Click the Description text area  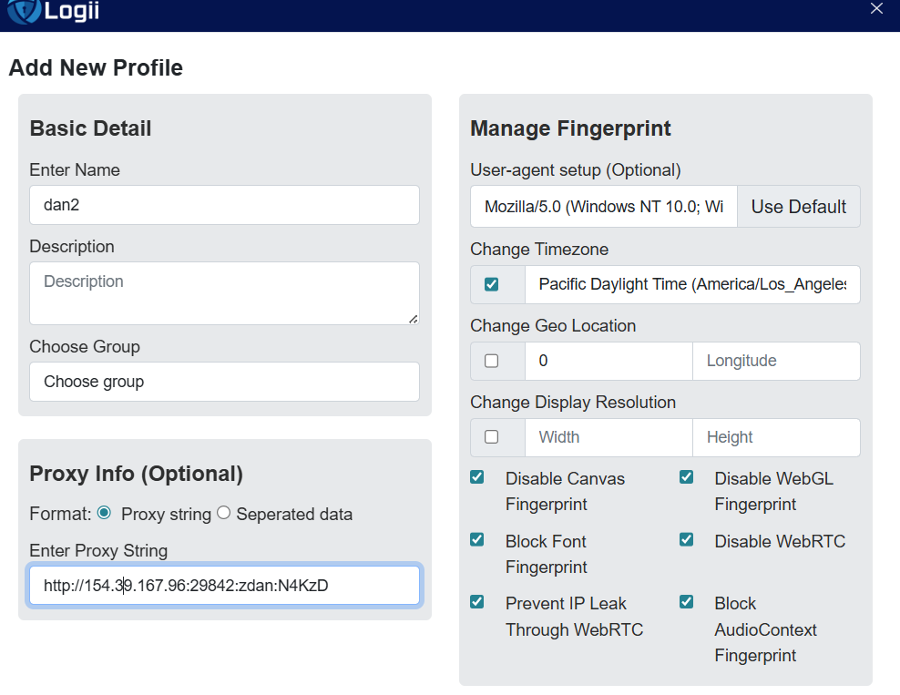pyautogui.click(x=224, y=293)
